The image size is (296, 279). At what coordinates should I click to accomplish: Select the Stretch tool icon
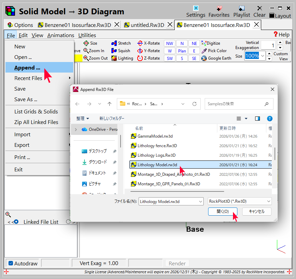click(114, 43)
